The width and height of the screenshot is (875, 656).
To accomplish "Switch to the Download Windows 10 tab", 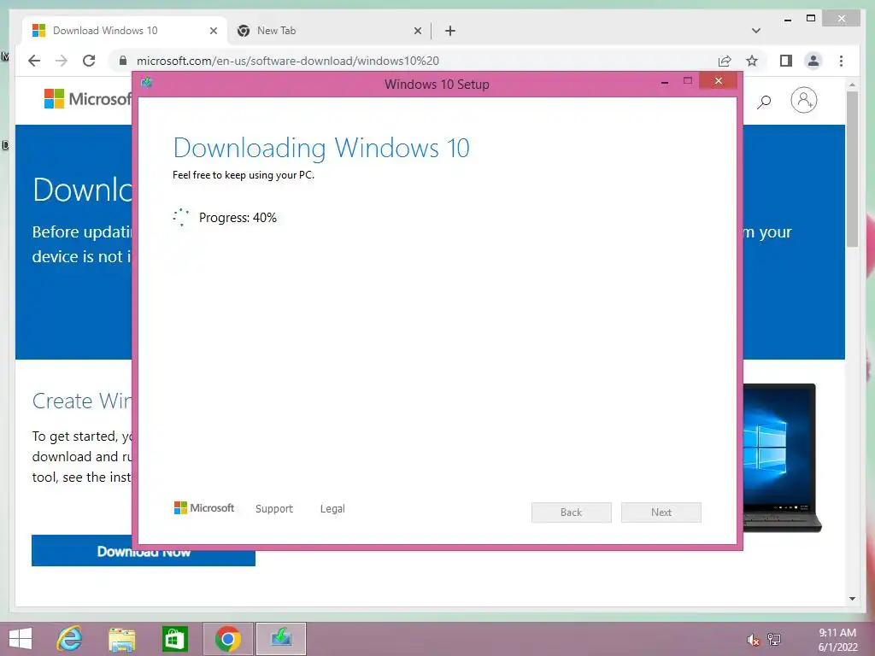I will point(126,31).
